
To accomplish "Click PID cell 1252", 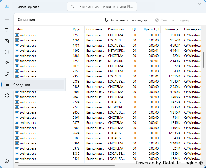I will [76, 61].
